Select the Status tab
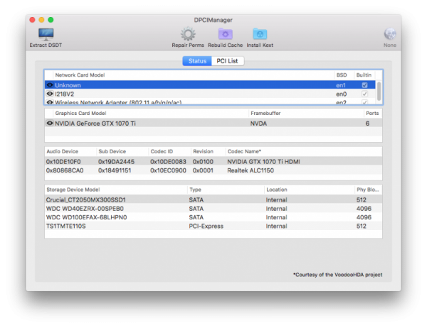 197,61
